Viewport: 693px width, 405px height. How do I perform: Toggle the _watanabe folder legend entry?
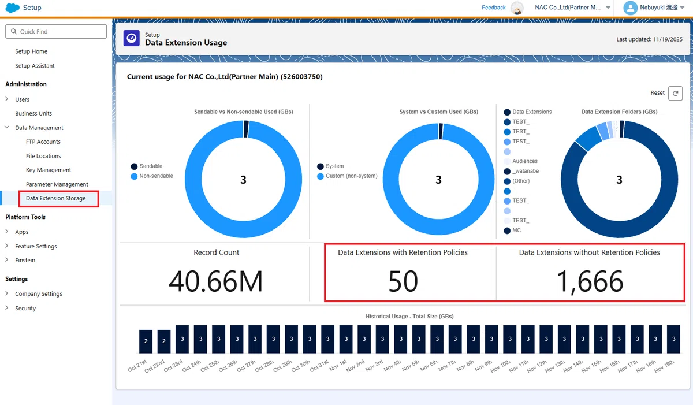pos(521,171)
